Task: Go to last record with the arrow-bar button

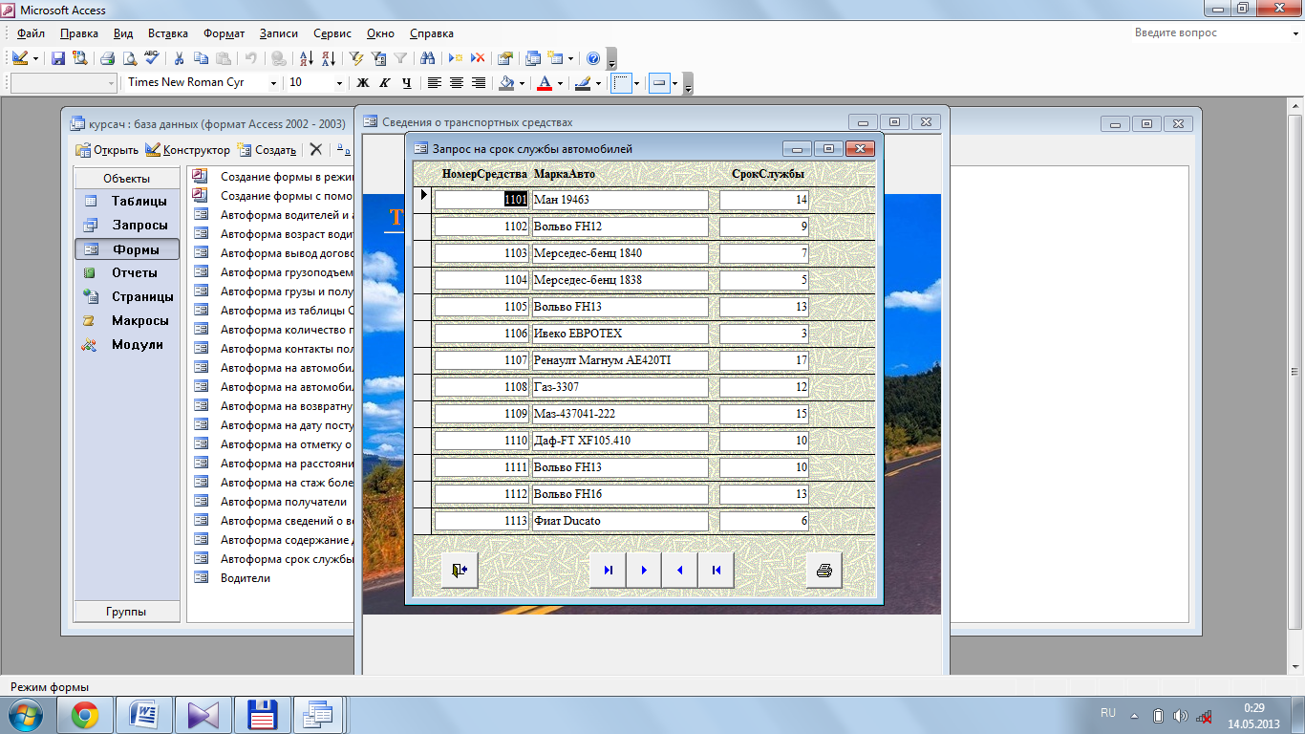Action: (609, 570)
